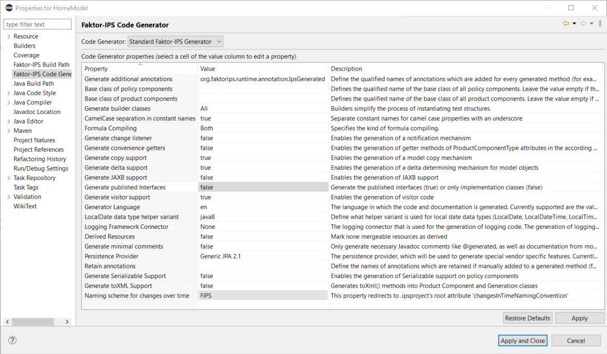
Task: Expand the Java Compiler node
Action: (x=9, y=103)
